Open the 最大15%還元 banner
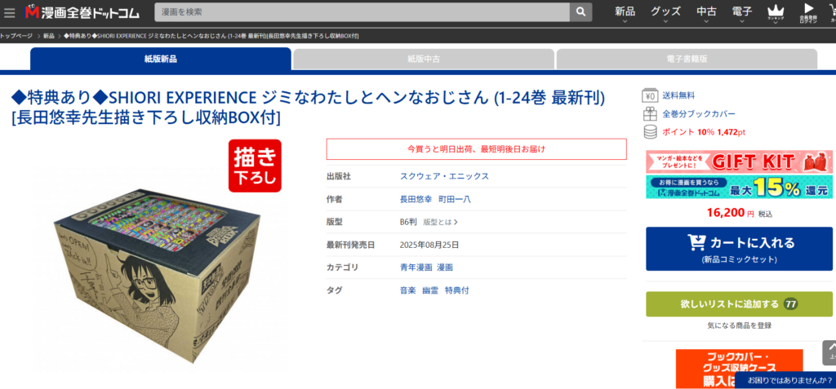 739,187
